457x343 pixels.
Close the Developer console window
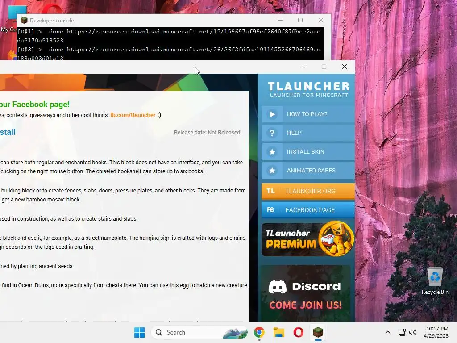point(320,20)
